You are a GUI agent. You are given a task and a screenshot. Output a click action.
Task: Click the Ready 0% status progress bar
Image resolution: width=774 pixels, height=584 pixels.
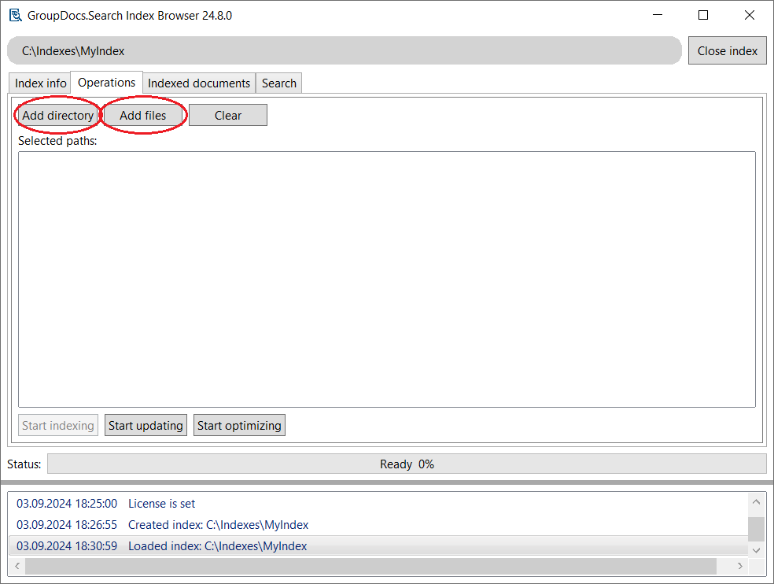point(407,464)
